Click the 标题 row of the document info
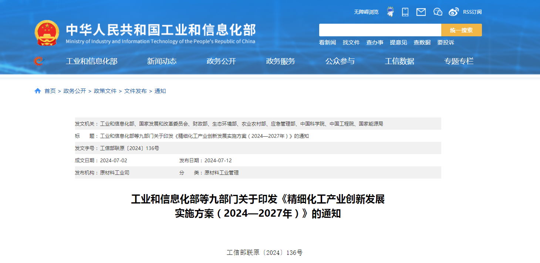 click(x=258, y=136)
